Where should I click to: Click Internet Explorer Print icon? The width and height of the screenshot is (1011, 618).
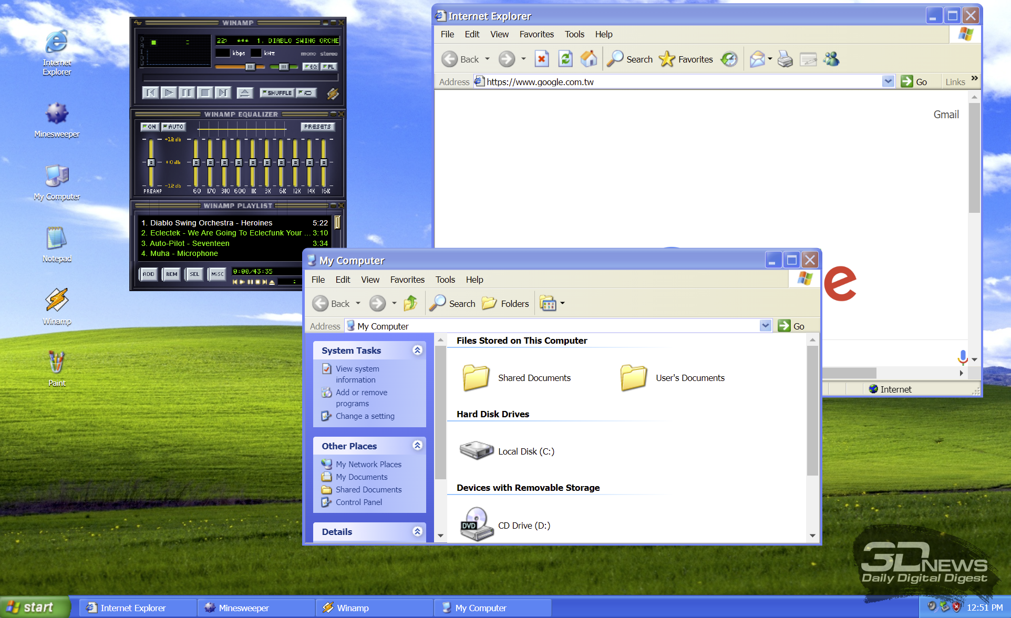(785, 59)
